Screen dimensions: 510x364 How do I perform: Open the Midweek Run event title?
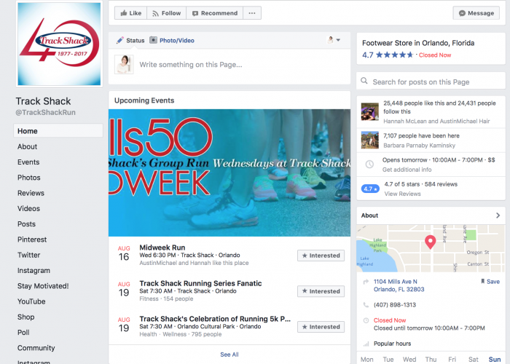tap(162, 248)
